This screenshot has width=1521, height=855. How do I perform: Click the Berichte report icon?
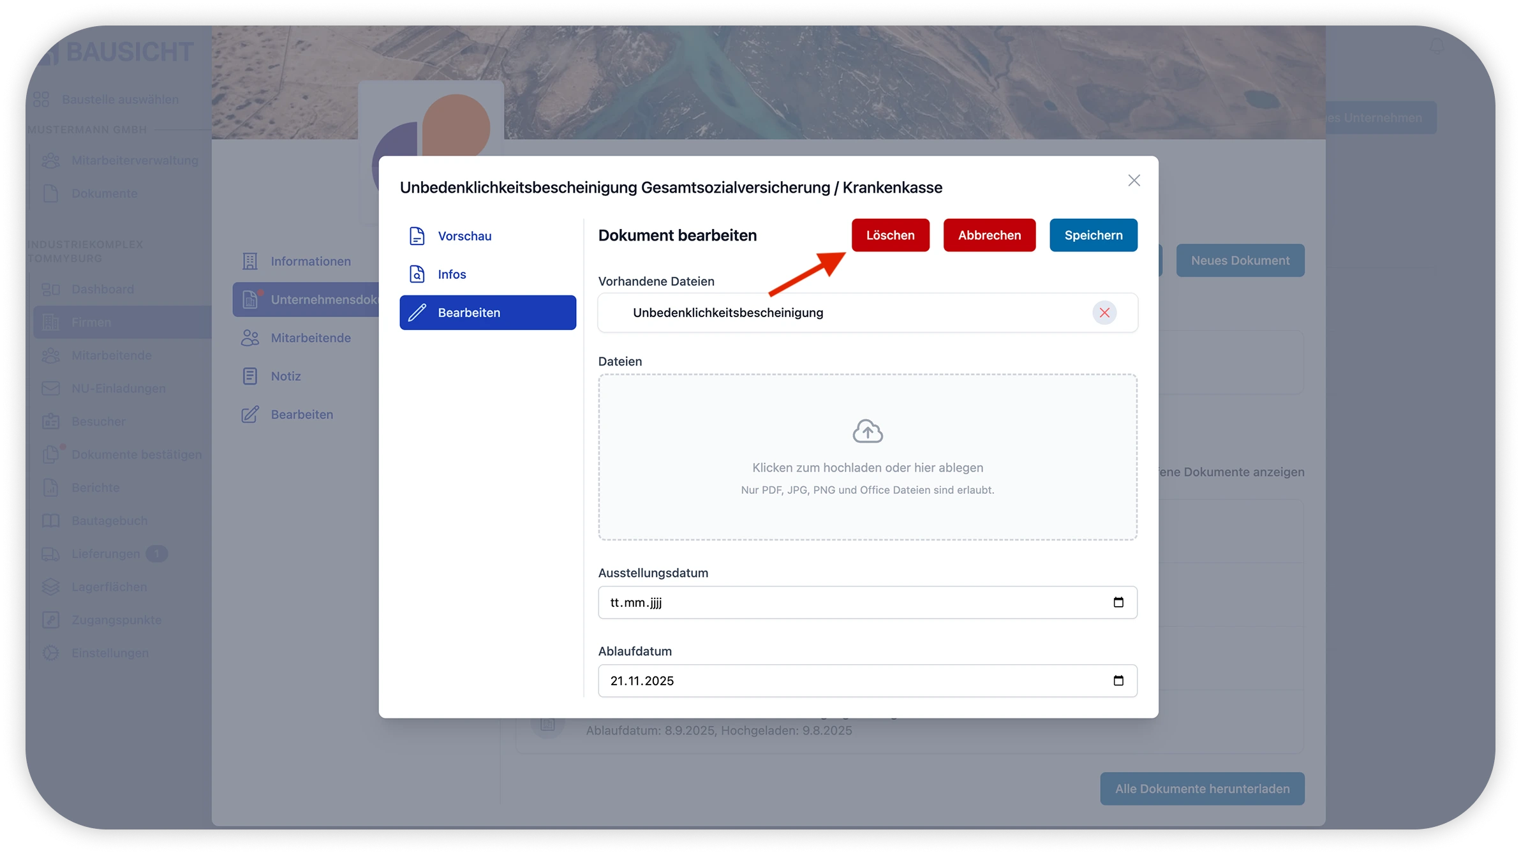point(50,487)
